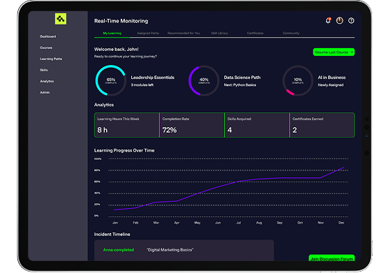Click the '3 modules left' text
The width and height of the screenshot is (391, 273).
pos(142,85)
